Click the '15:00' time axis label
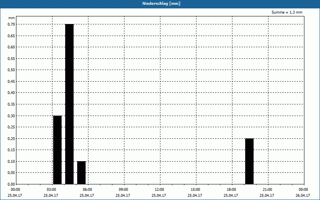This screenshot has width=320, height=200. coord(196,190)
